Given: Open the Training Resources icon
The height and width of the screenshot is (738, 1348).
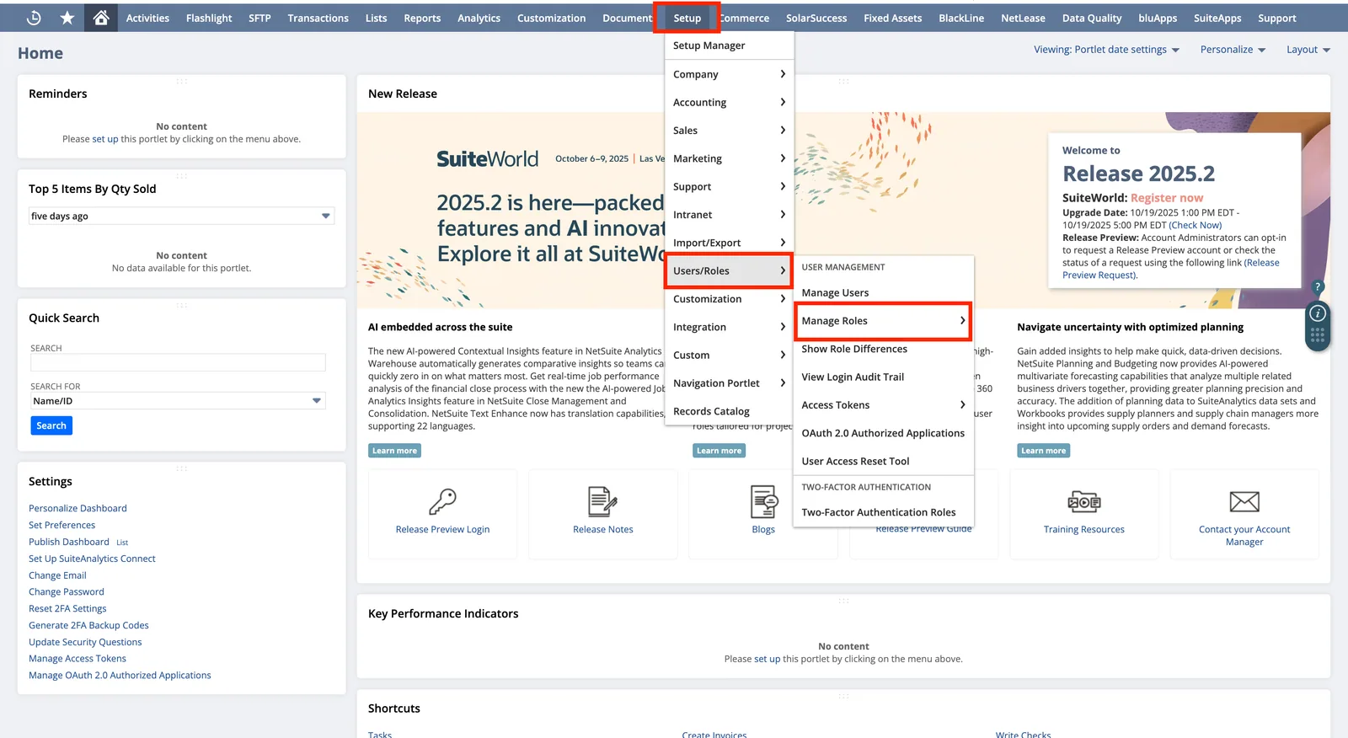Looking at the screenshot, I should (x=1084, y=502).
